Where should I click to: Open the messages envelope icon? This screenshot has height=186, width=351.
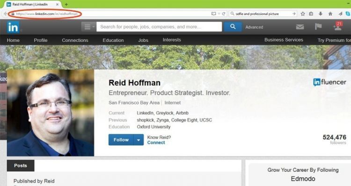pyautogui.click(x=300, y=27)
